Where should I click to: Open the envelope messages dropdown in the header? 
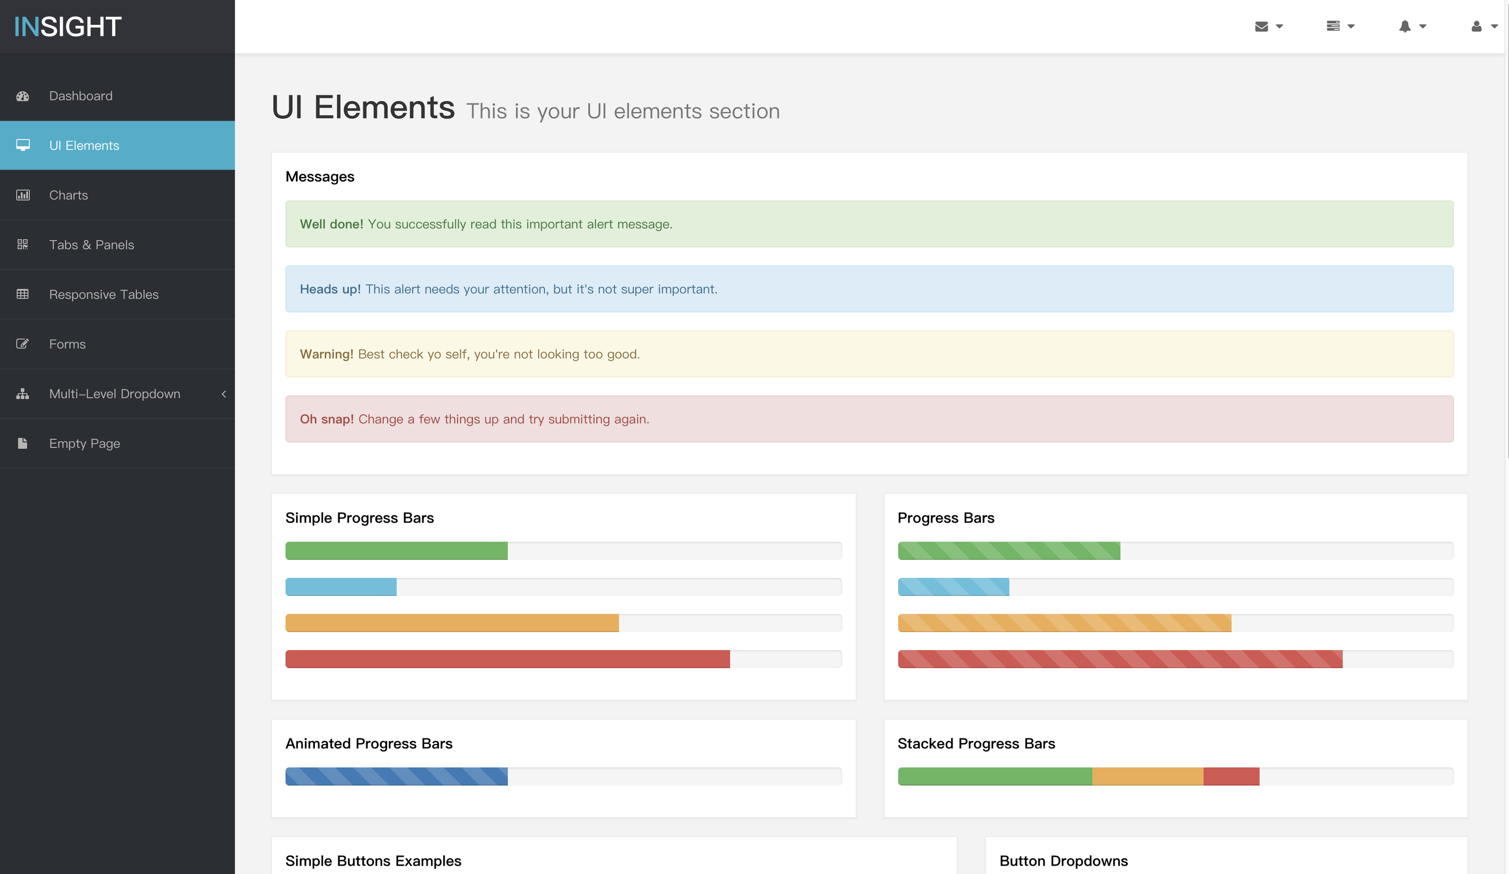pos(1268,26)
